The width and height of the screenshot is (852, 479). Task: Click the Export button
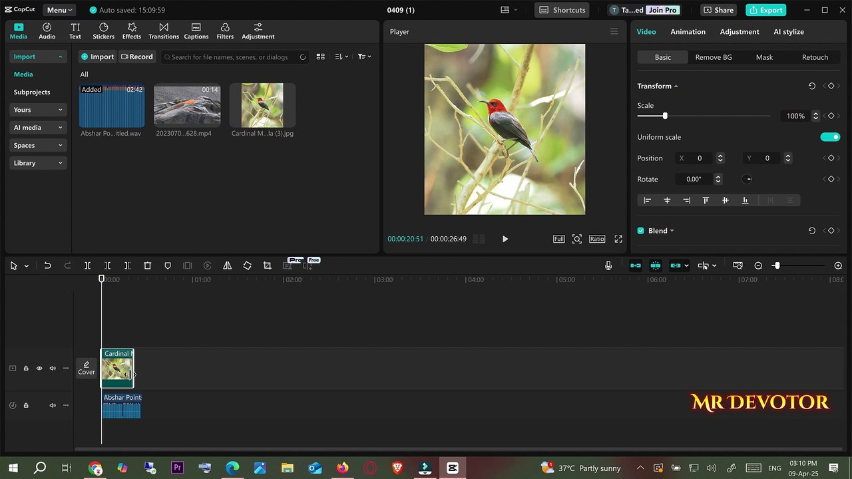(x=765, y=10)
